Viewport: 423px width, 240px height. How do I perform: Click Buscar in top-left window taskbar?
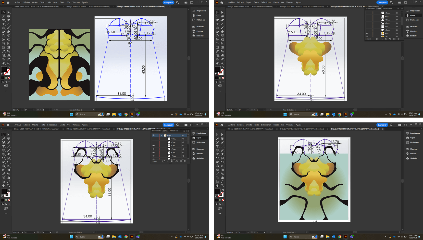(x=90, y=114)
